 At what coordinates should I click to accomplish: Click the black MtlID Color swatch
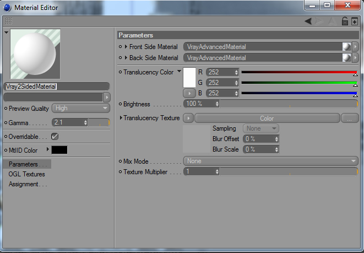coord(59,150)
